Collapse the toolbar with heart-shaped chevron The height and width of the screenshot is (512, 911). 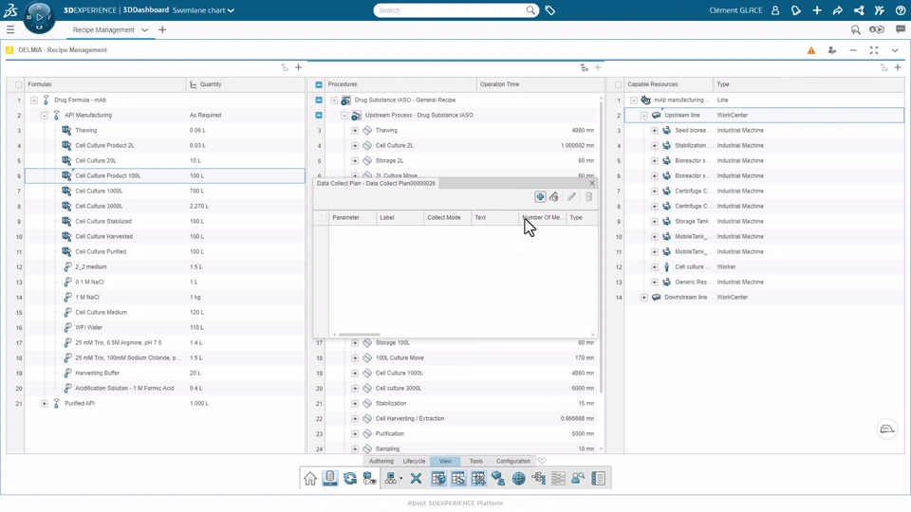(x=542, y=461)
